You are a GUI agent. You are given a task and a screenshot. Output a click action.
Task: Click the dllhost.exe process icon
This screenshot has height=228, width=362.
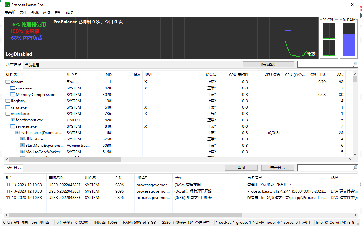pos(22,139)
